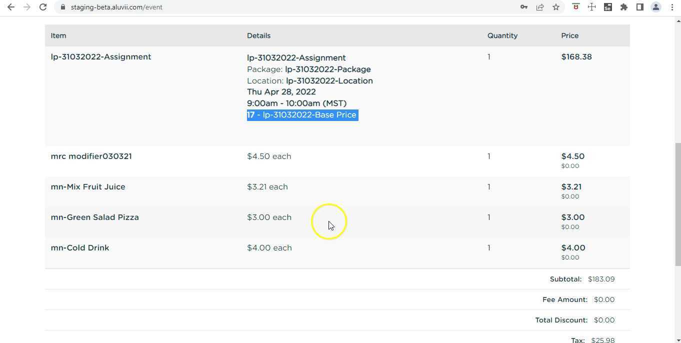Open the side panel toggle icon
The width and height of the screenshot is (681, 343).
pyautogui.click(x=640, y=7)
